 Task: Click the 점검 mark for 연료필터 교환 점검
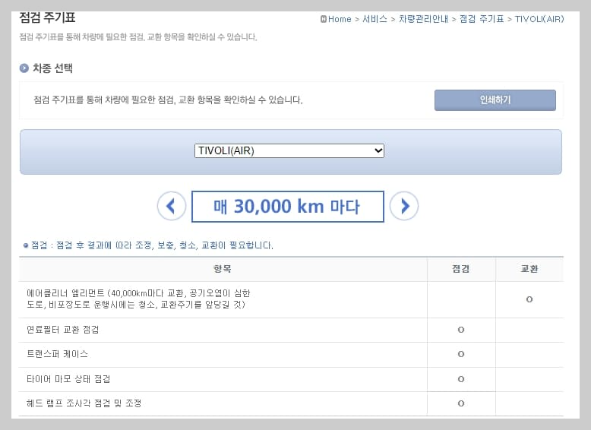(461, 330)
